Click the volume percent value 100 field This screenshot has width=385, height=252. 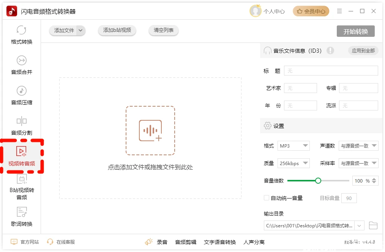point(362,181)
